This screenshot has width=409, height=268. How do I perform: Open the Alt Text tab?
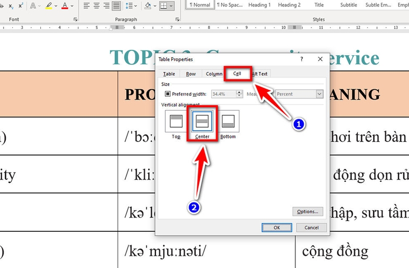click(x=260, y=74)
